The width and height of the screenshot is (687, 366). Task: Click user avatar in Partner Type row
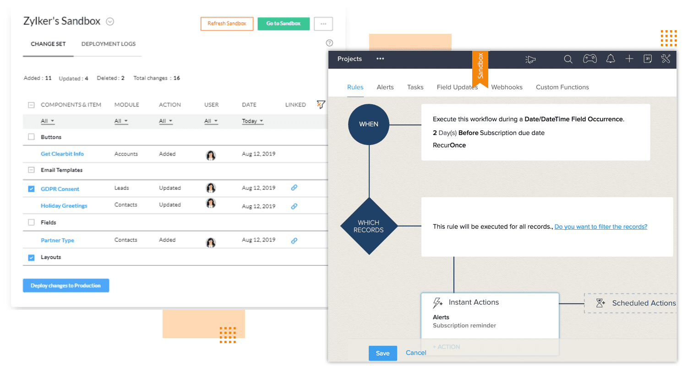pos(211,242)
